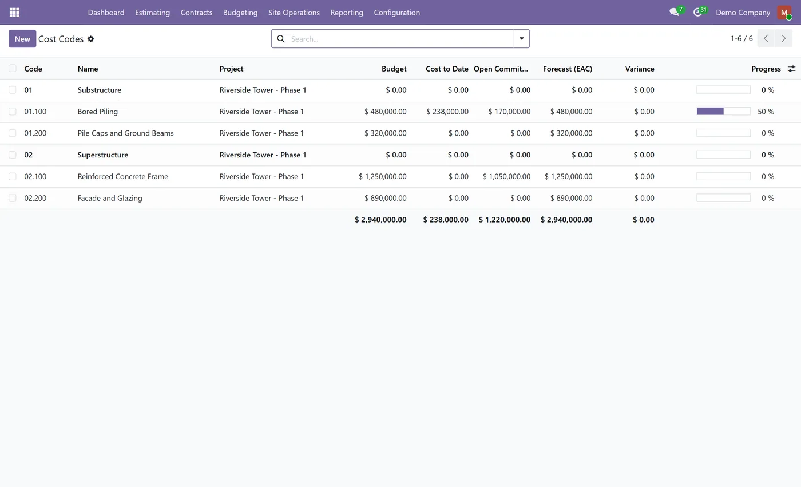801x487 pixels.
Task: Open the Demo Company switcher
Action: [x=743, y=12]
